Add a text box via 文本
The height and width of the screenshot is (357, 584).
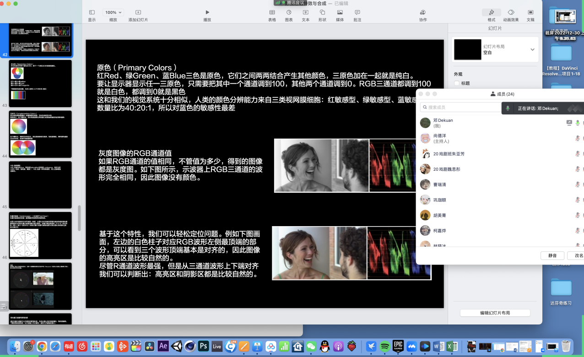coord(306,12)
